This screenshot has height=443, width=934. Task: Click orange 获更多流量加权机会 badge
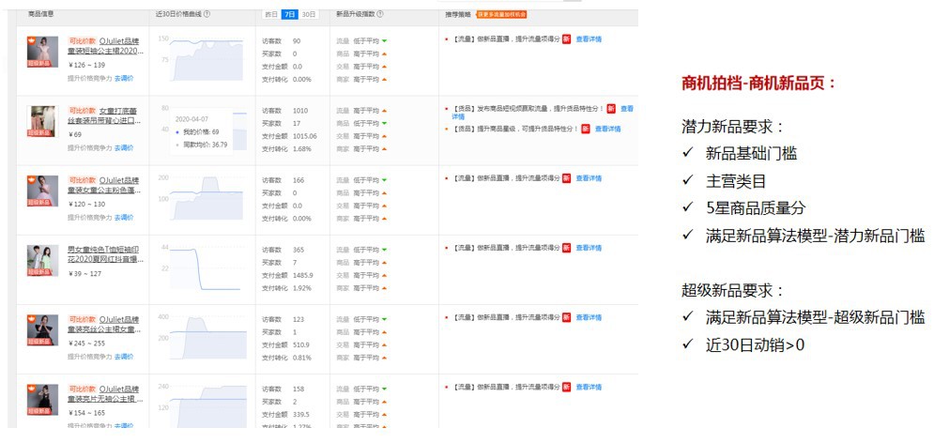[x=501, y=14]
